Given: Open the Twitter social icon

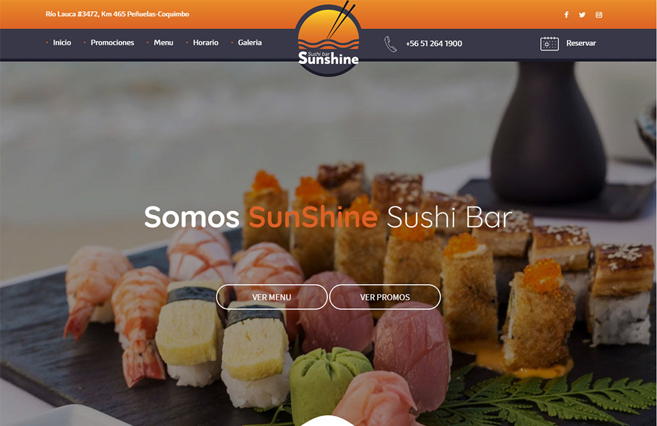Looking at the screenshot, I should point(582,14).
